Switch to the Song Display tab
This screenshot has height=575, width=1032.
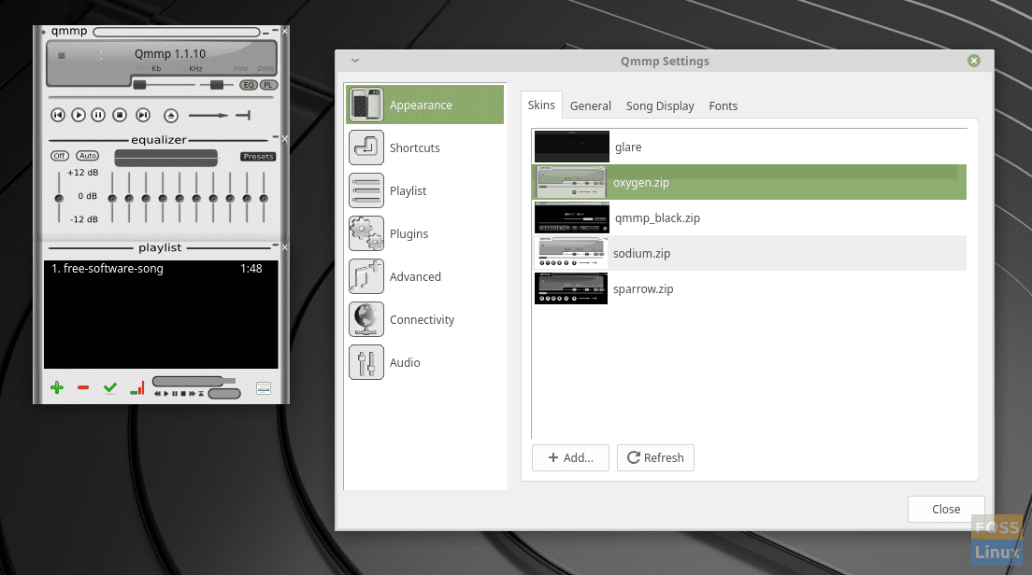click(660, 105)
